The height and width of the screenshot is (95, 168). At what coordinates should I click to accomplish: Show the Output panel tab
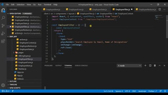(58, 65)
